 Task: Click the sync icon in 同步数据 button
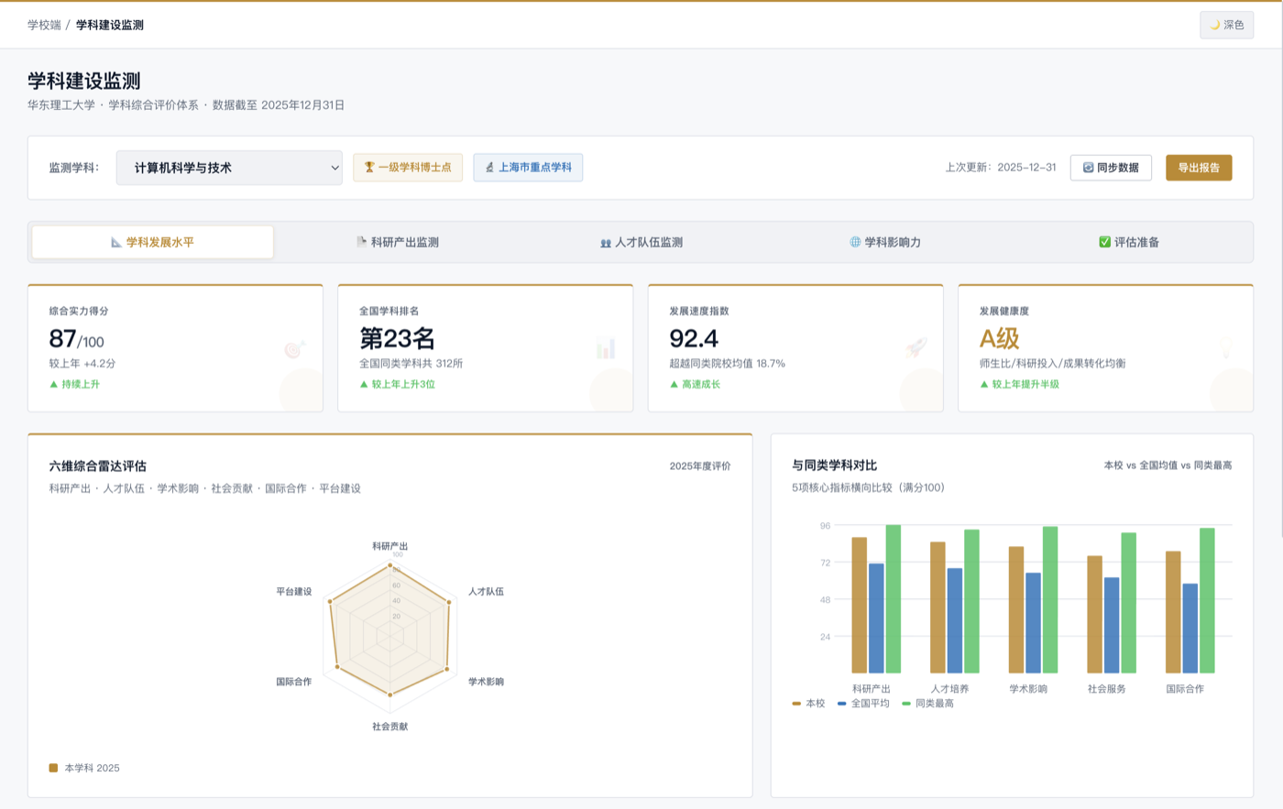[x=1088, y=168]
